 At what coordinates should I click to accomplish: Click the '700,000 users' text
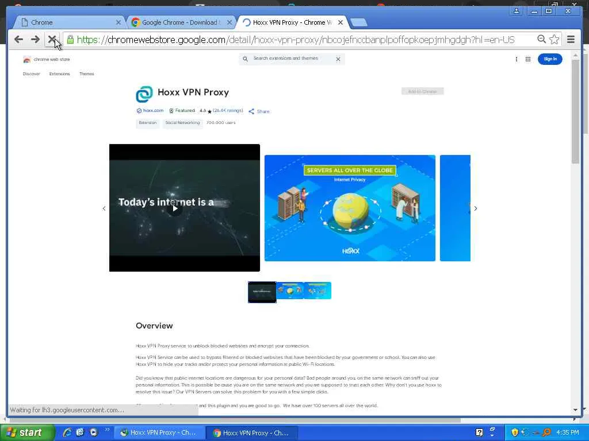click(x=221, y=123)
